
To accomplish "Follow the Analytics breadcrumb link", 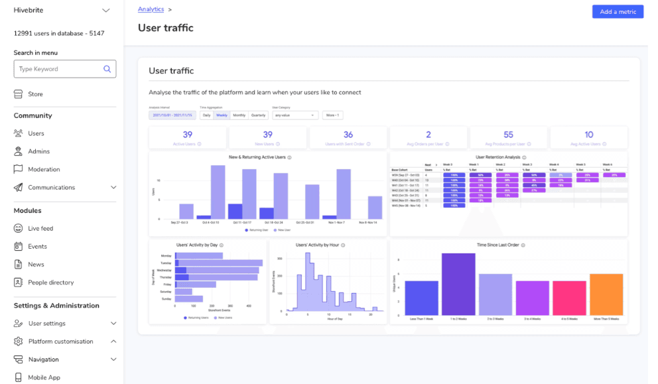I will coord(151,9).
